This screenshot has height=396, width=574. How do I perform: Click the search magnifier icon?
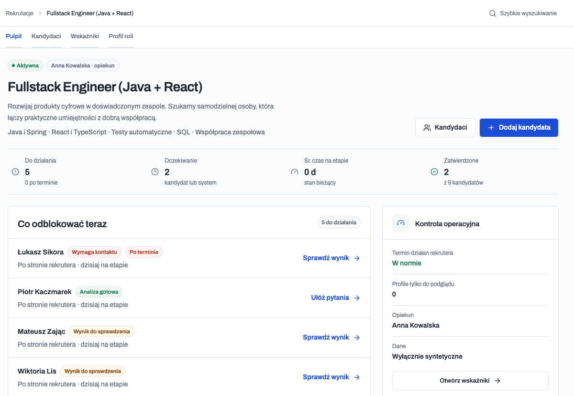[493, 13]
